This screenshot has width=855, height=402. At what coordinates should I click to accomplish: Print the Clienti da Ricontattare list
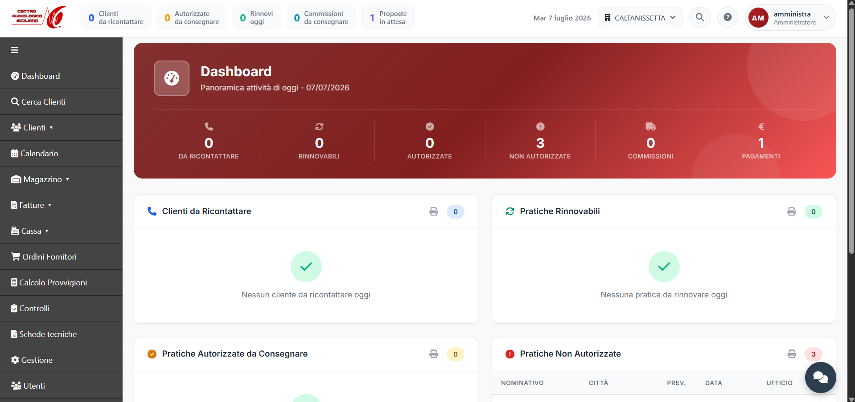coord(434,211)
